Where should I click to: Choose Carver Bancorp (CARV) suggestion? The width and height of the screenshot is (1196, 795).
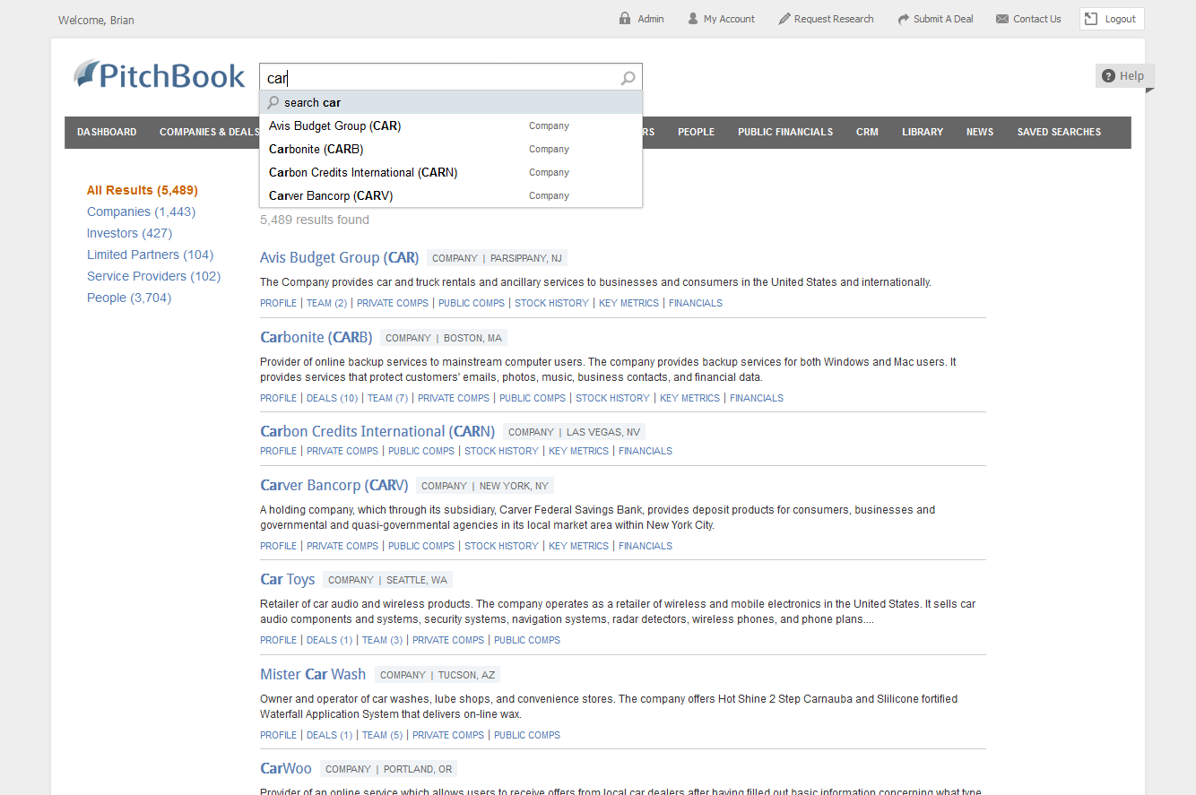[x=451, y=195]
